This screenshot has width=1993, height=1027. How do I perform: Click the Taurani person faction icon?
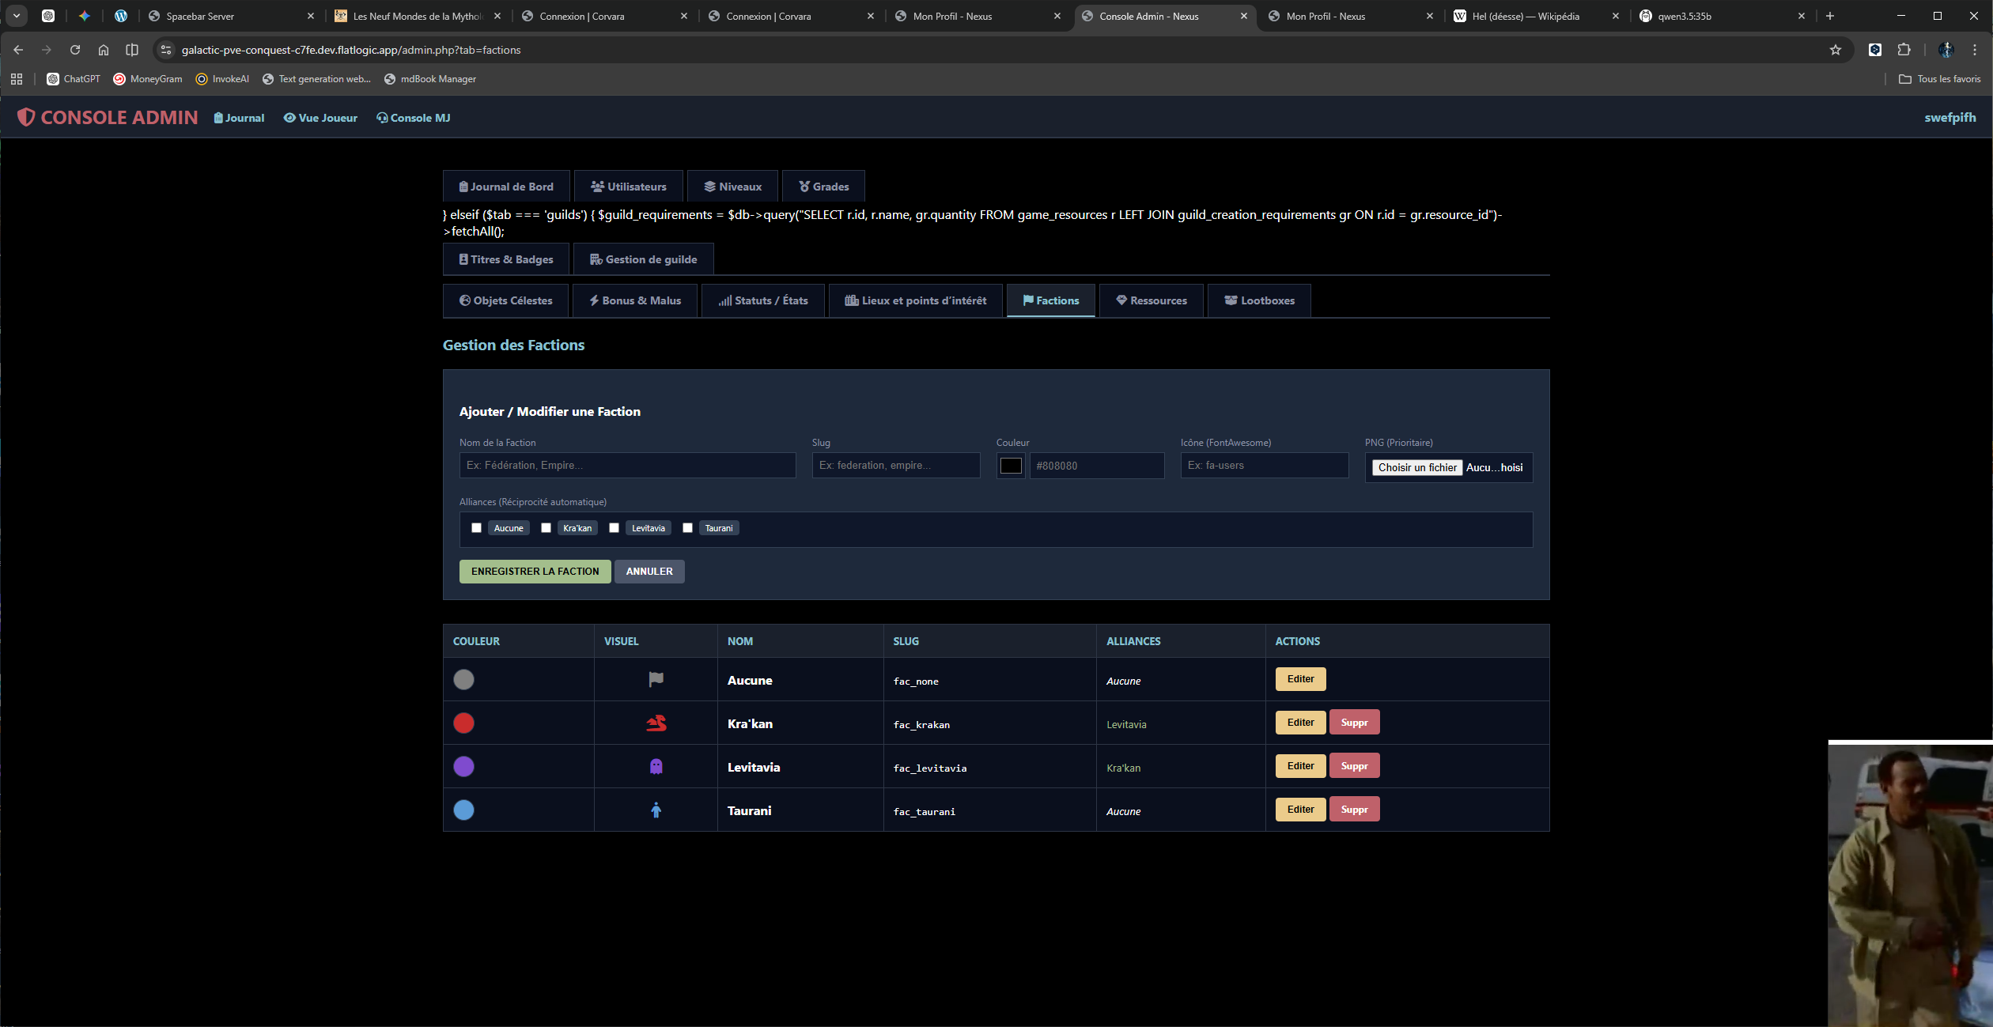pyautogui.click(x=656, y=810)
